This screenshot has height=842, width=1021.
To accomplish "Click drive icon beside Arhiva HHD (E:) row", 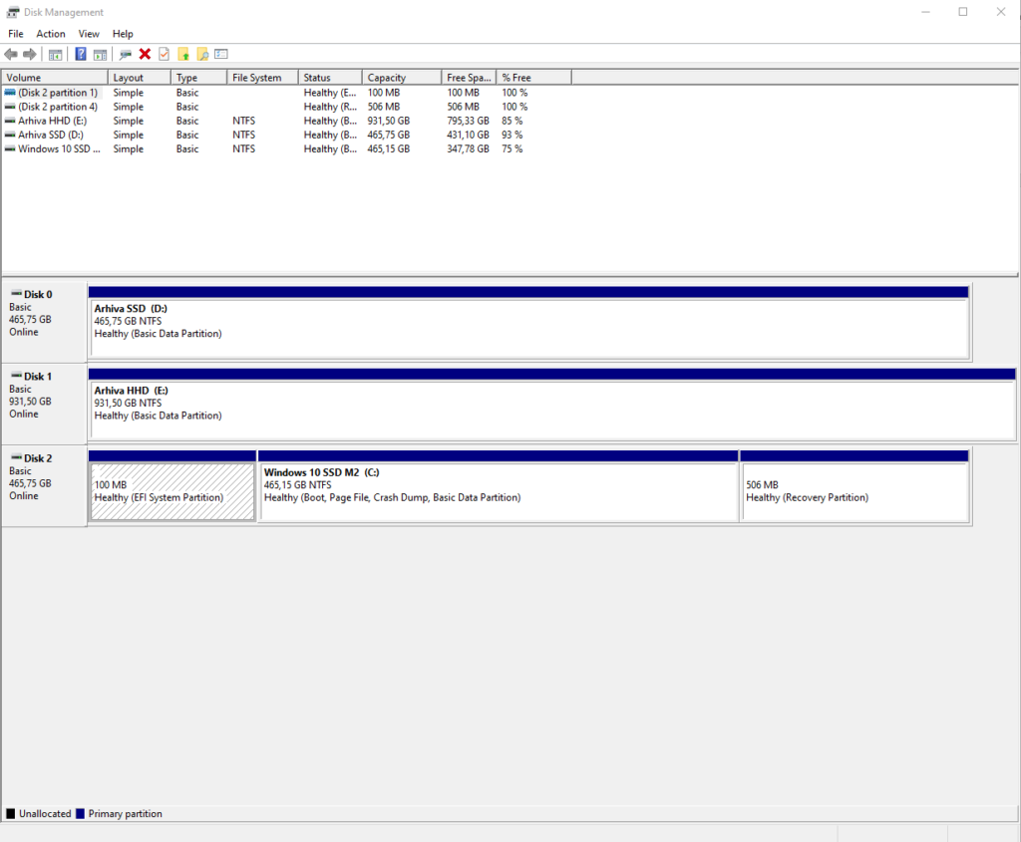I will click(x=10, y=121).
